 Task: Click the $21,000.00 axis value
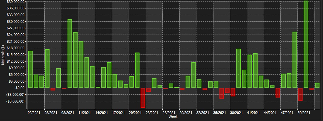point(16,42)
